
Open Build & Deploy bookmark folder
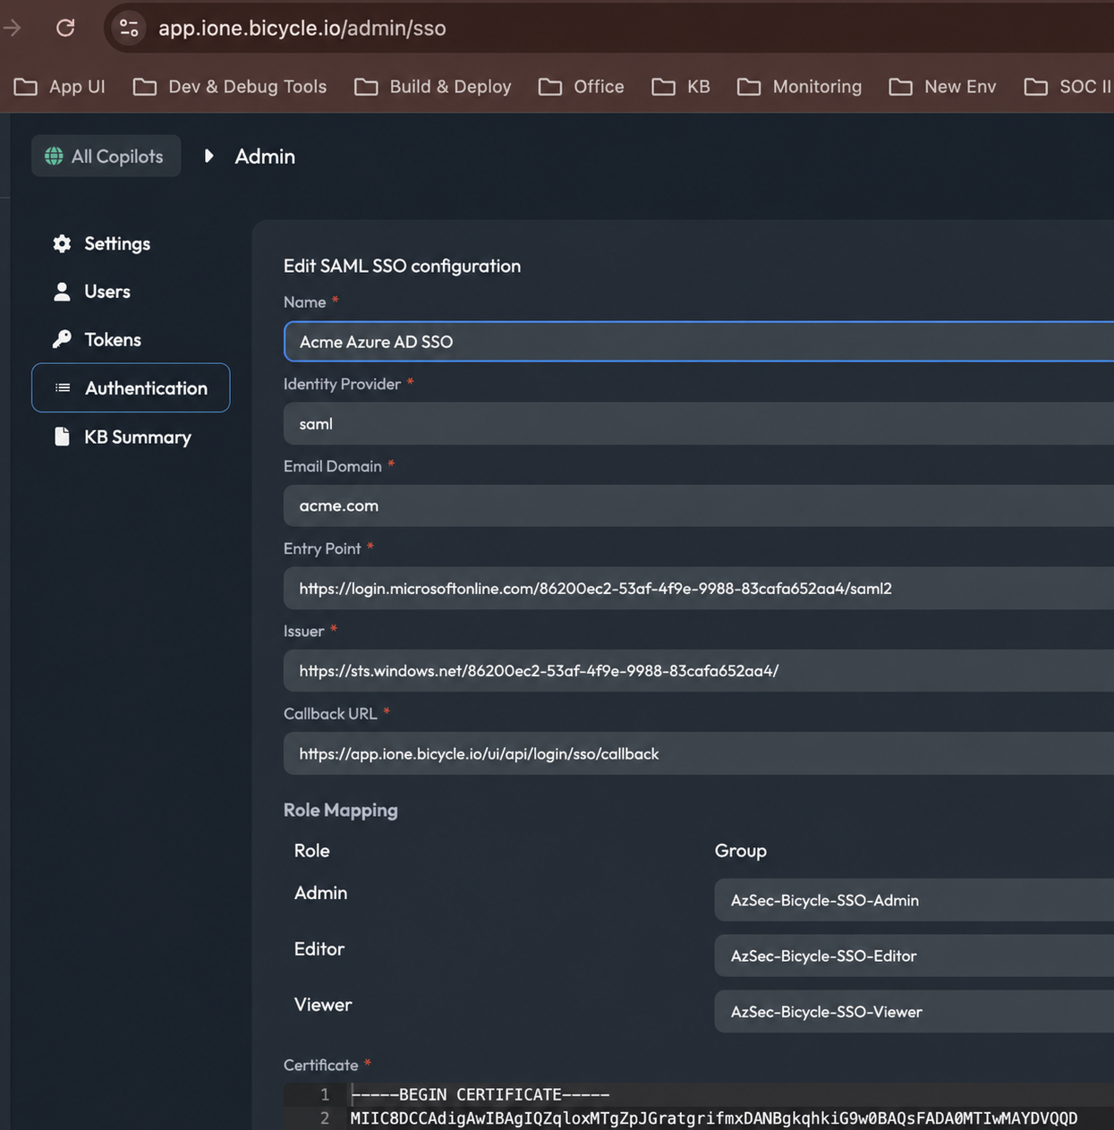433,87
